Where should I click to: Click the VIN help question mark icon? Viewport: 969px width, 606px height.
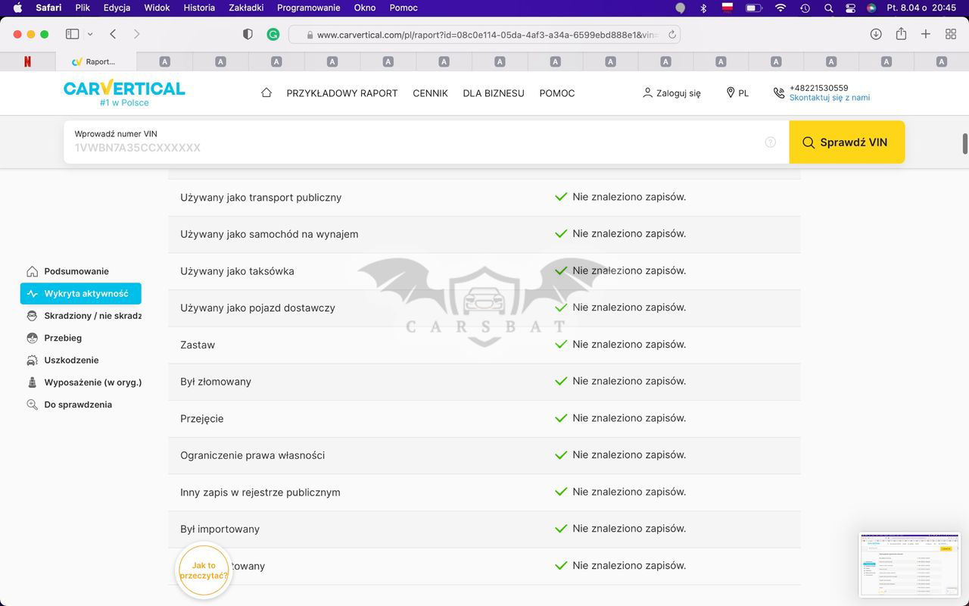coord(770,142)
